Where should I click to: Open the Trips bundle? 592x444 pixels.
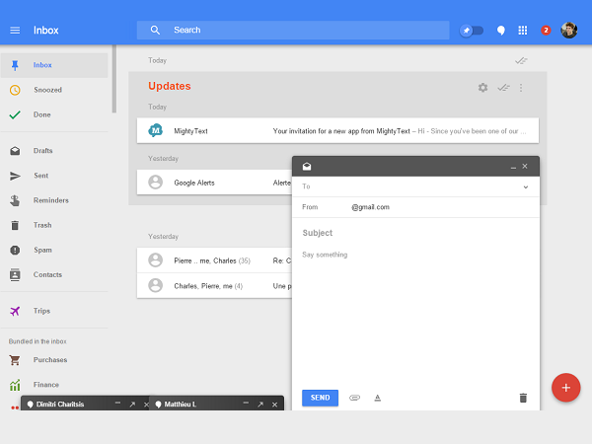[54, 311]
